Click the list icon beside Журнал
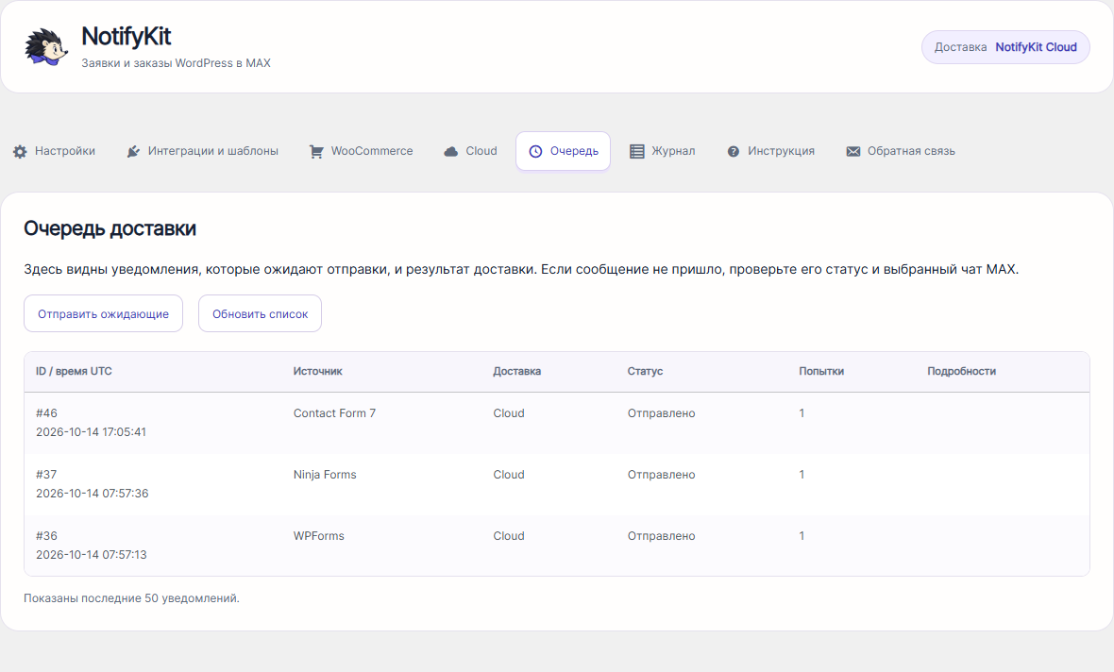Screen dimensions: 1114x672 (x=637, y=151)
